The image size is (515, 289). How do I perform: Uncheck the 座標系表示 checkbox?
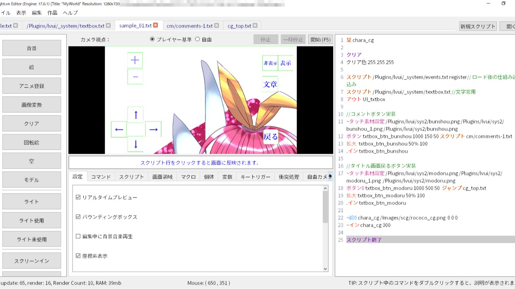click(78, 256)
